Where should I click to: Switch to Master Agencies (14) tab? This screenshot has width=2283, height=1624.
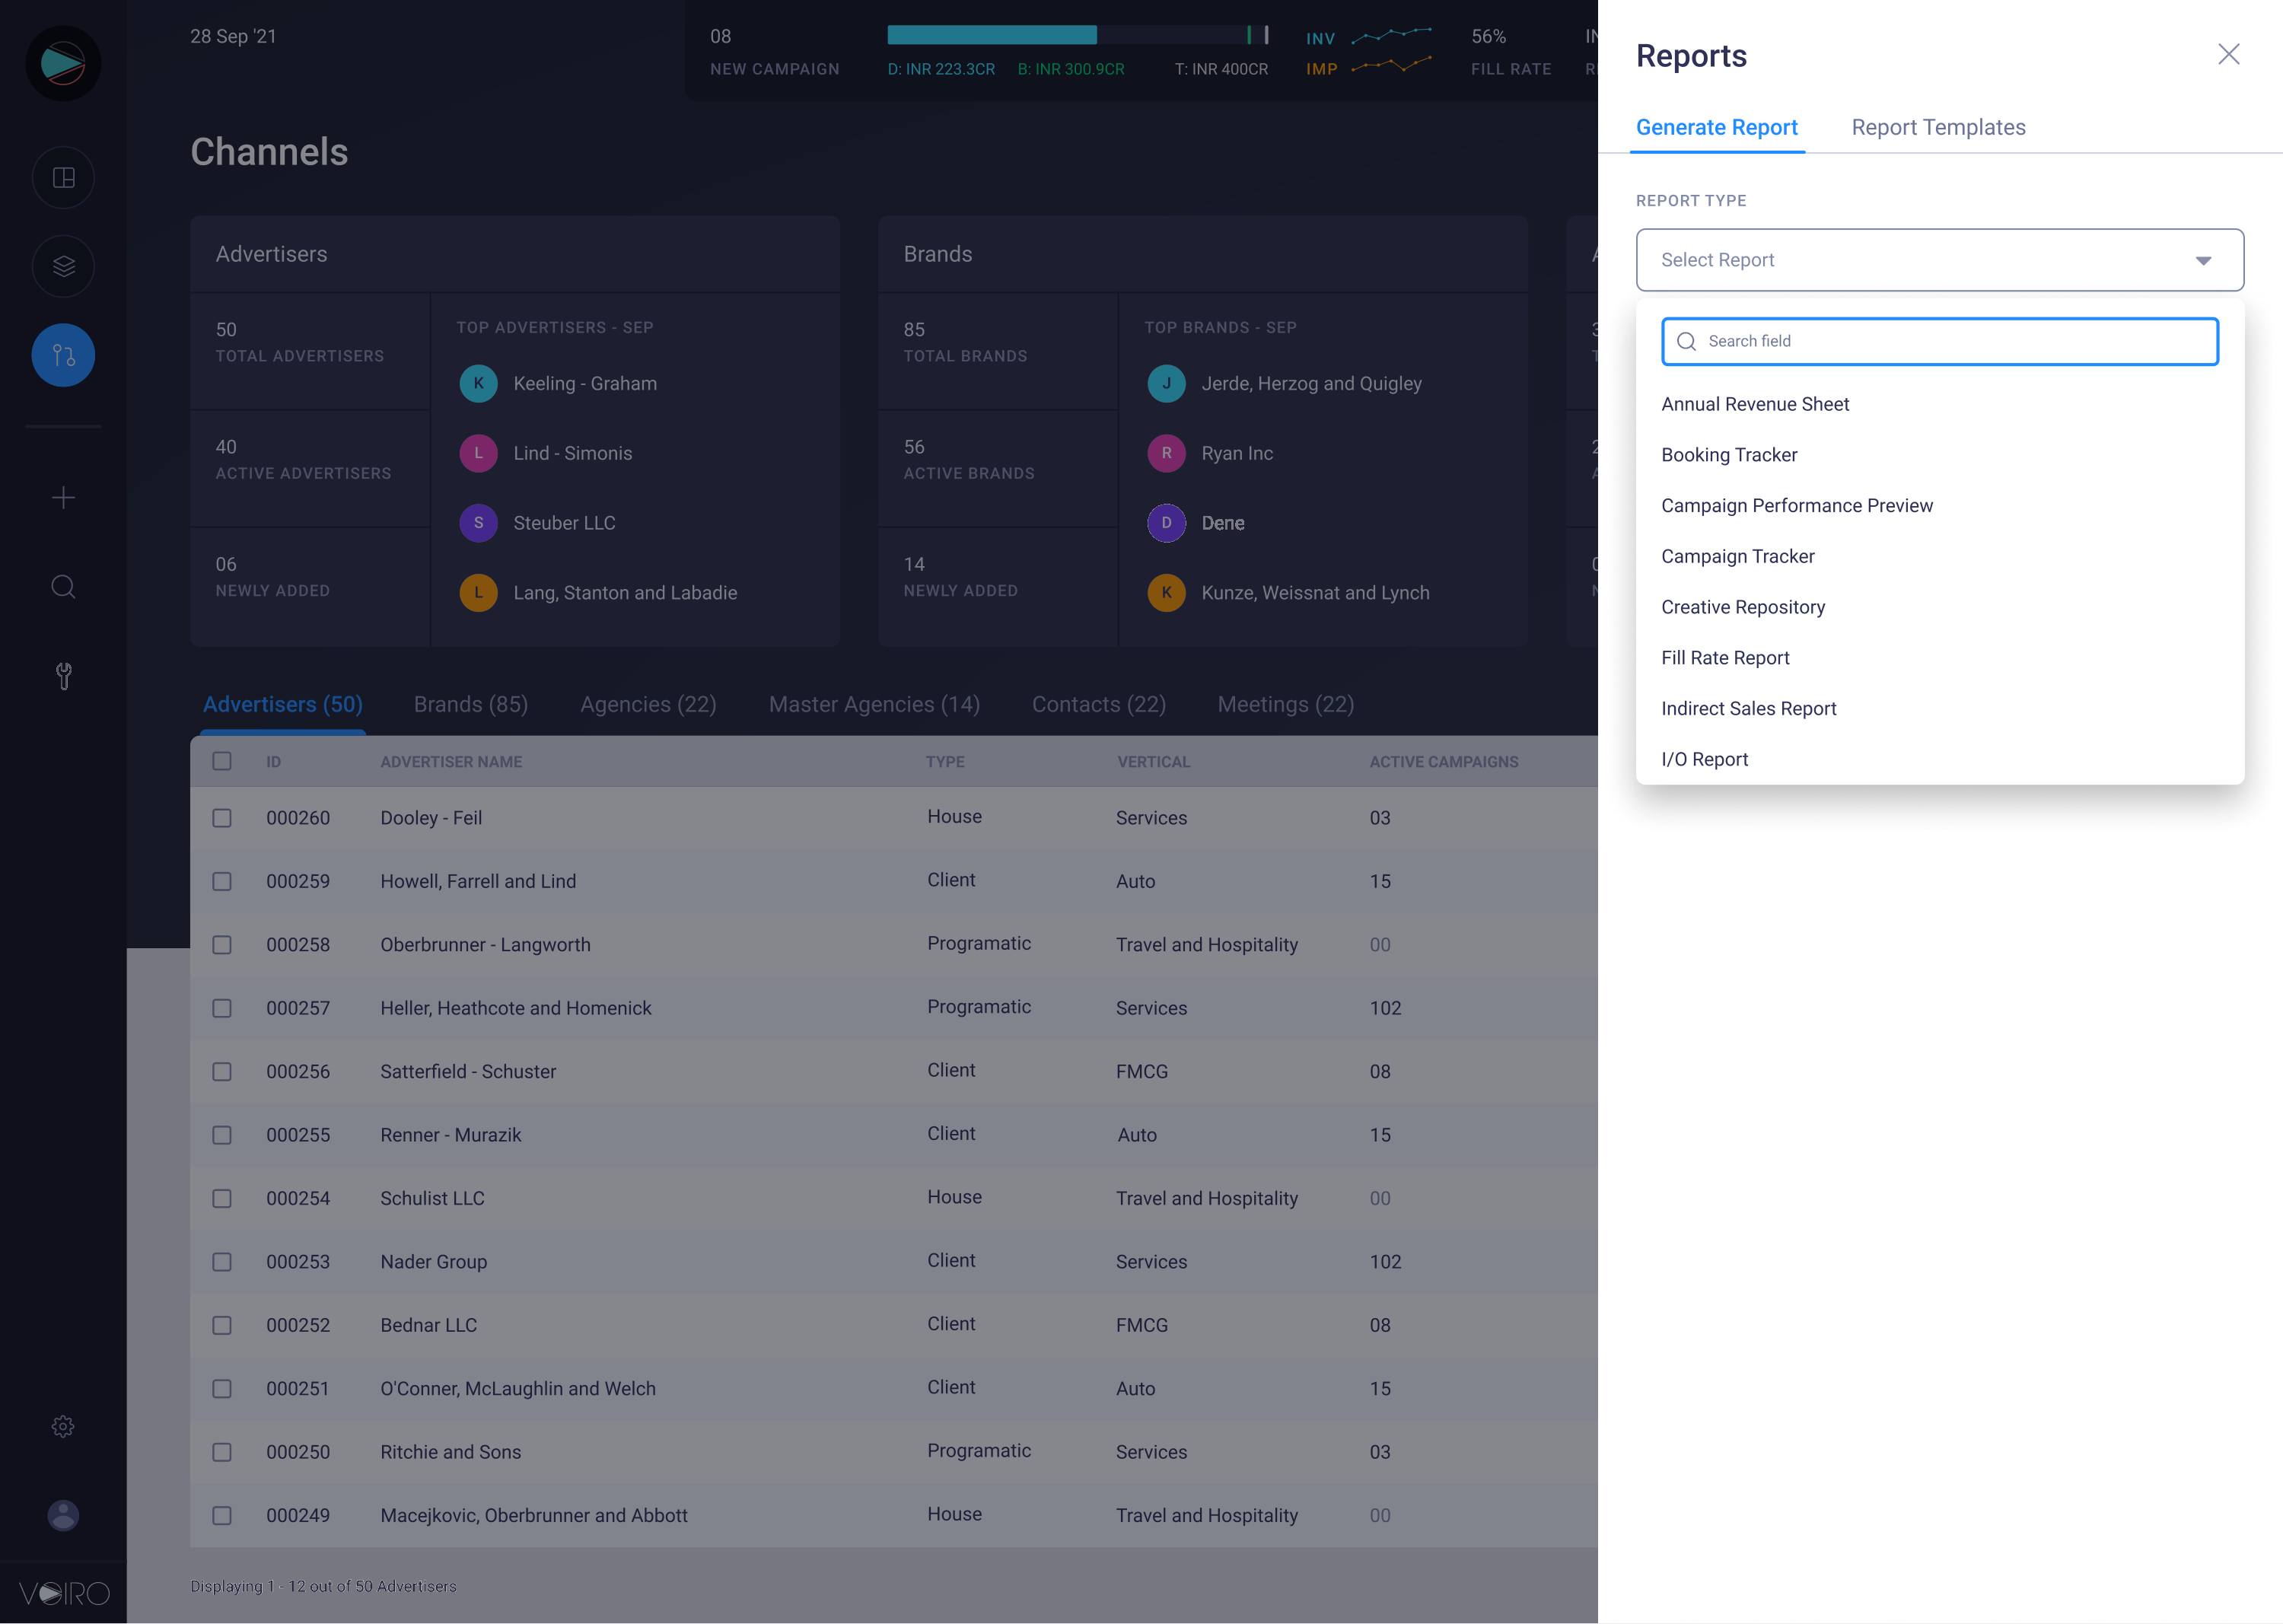coord(873,704)
